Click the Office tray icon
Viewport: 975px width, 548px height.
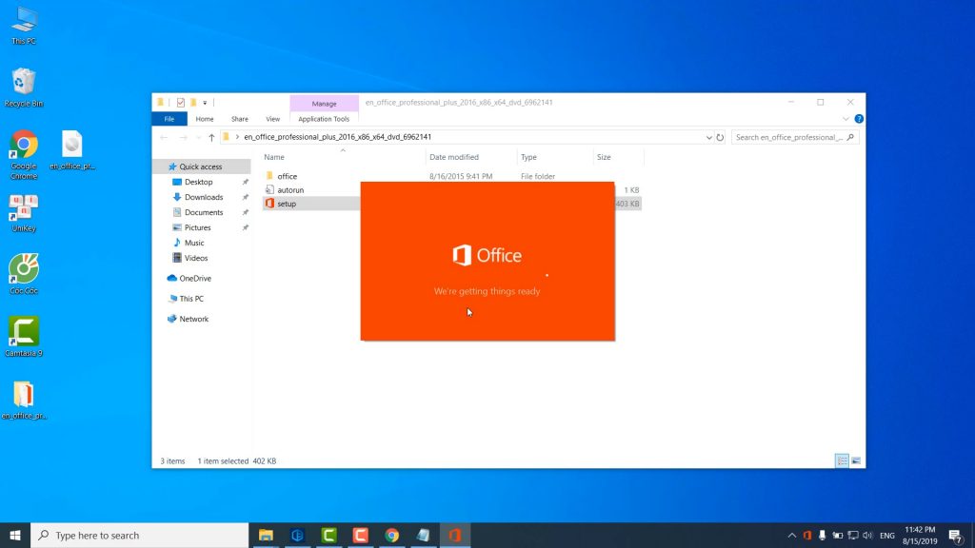point(807,535)
